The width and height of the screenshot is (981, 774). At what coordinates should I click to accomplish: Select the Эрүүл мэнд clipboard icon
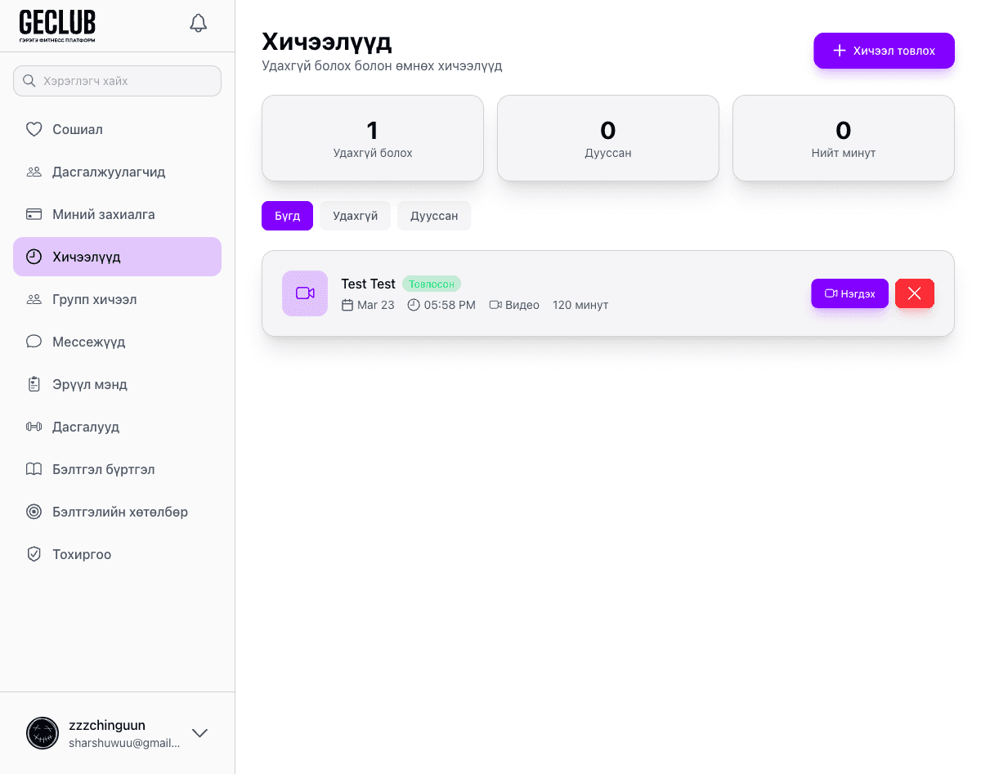click(34, 384)
